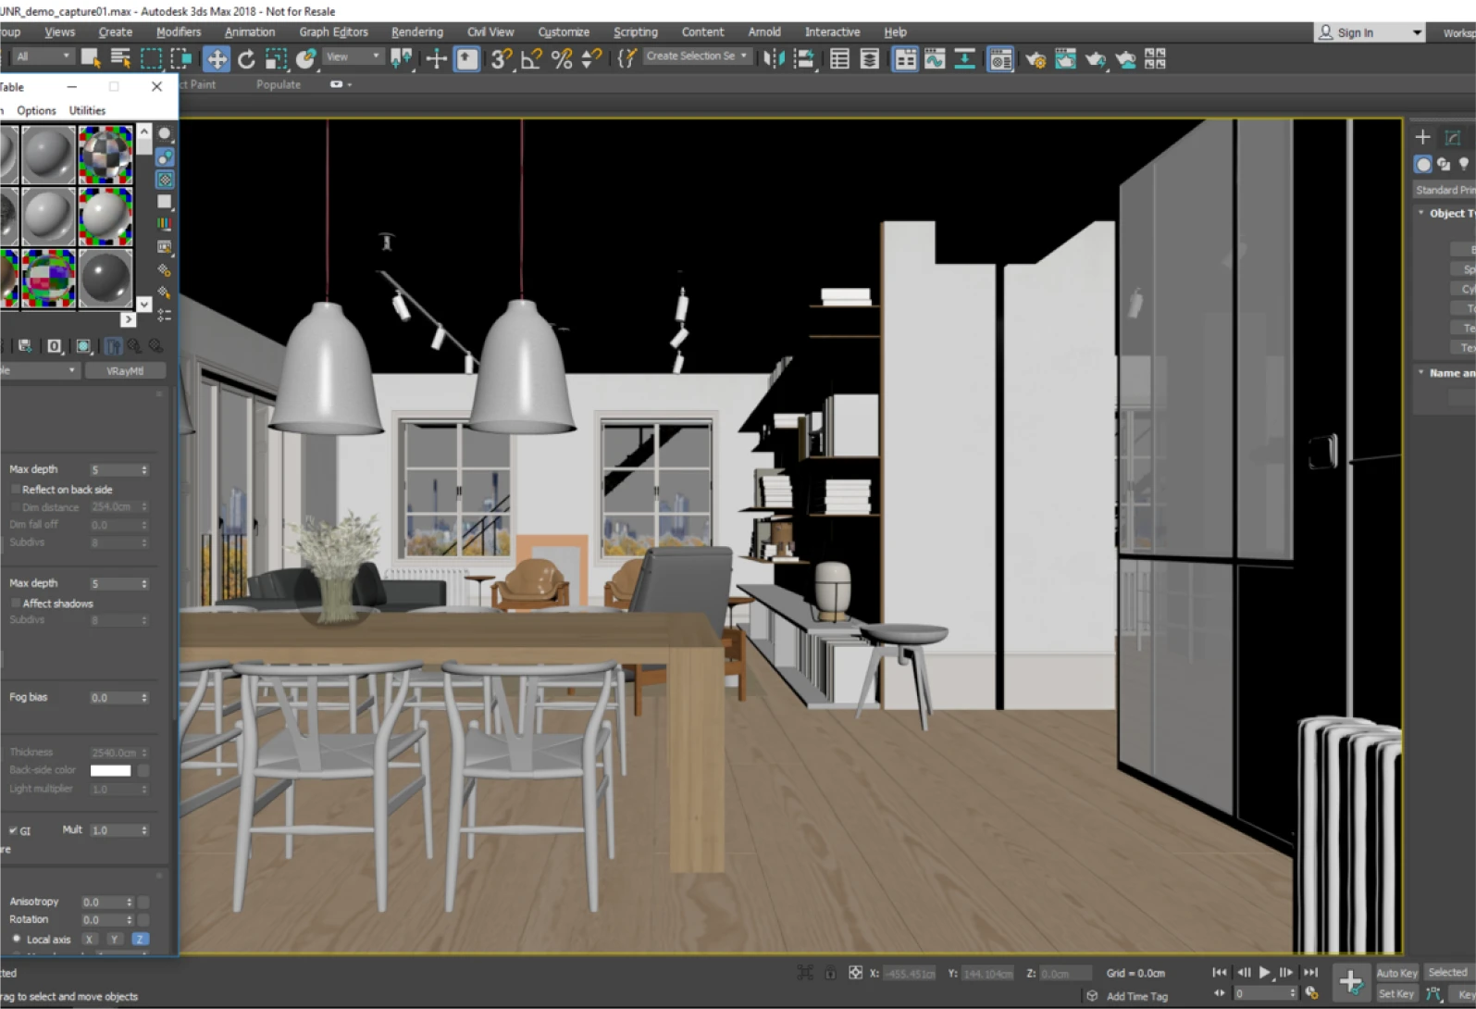Click the Populate ribbon tab

(279, 84)
